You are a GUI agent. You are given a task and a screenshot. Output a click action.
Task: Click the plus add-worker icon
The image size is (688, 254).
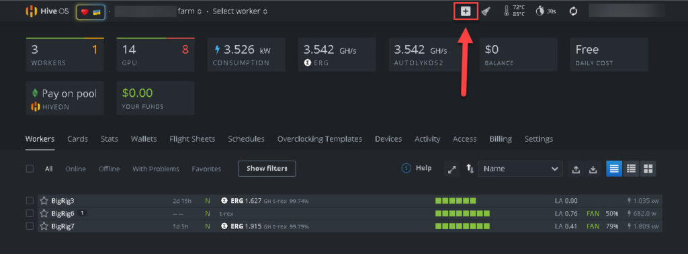click(x=466, y=12)
